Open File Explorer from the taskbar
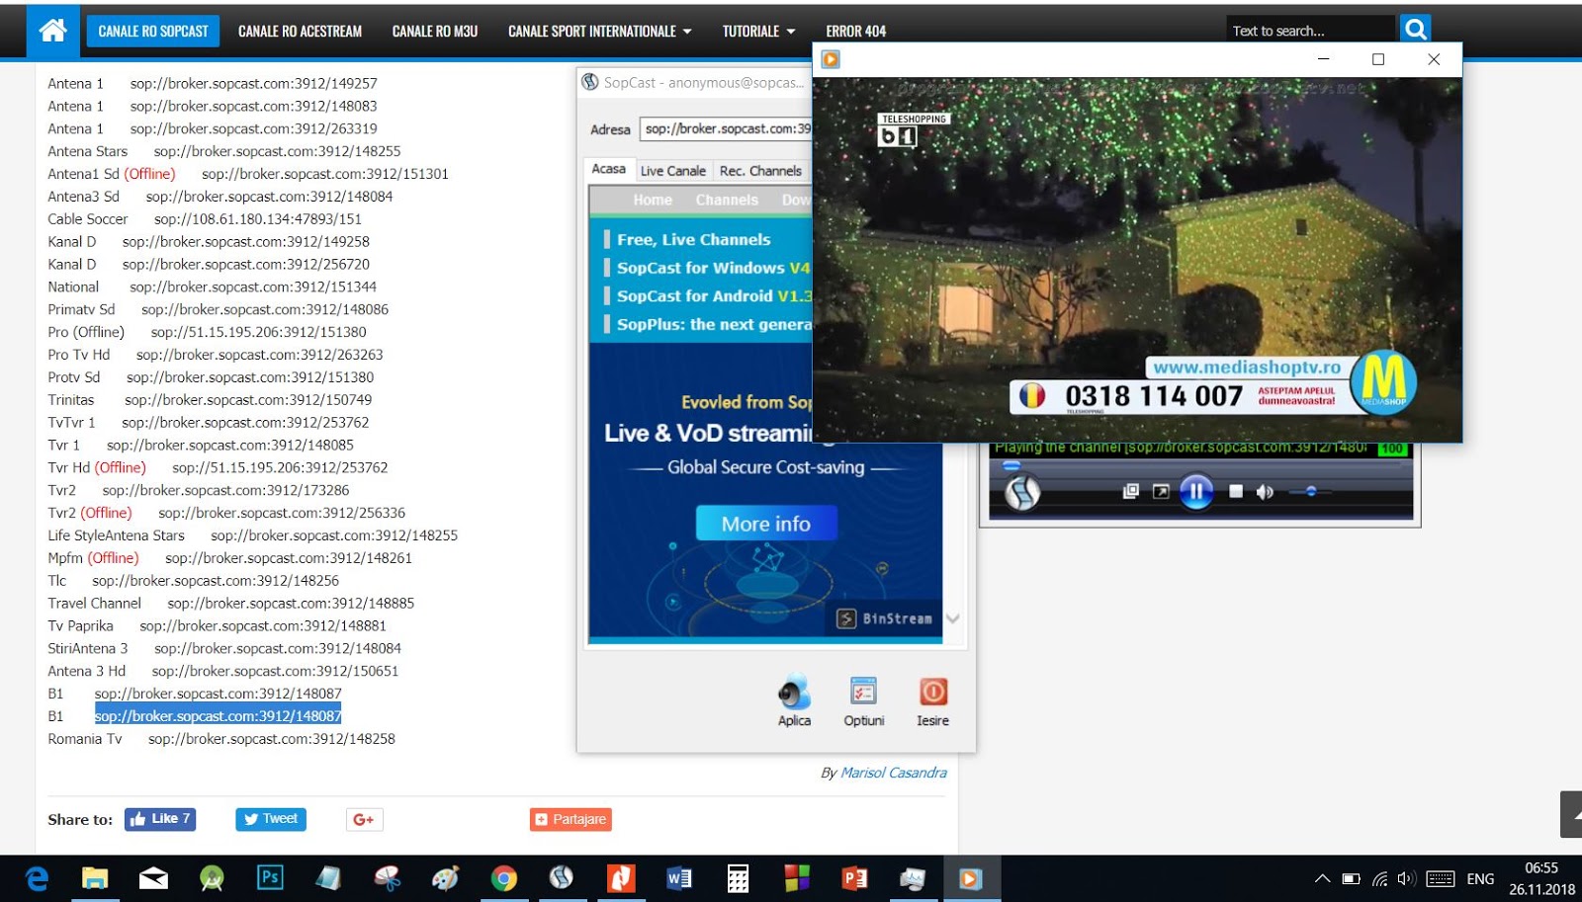Screen dimensions: 1582x902 click(x=95, y=878)
